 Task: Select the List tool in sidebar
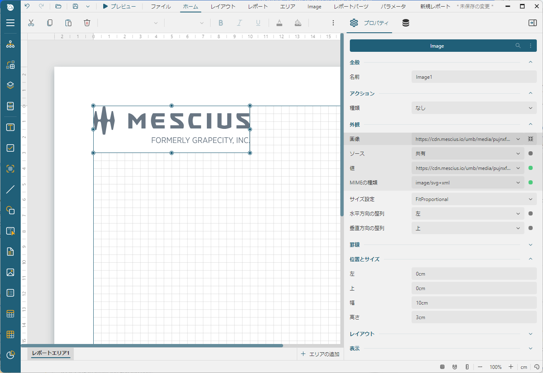(10, 293)
